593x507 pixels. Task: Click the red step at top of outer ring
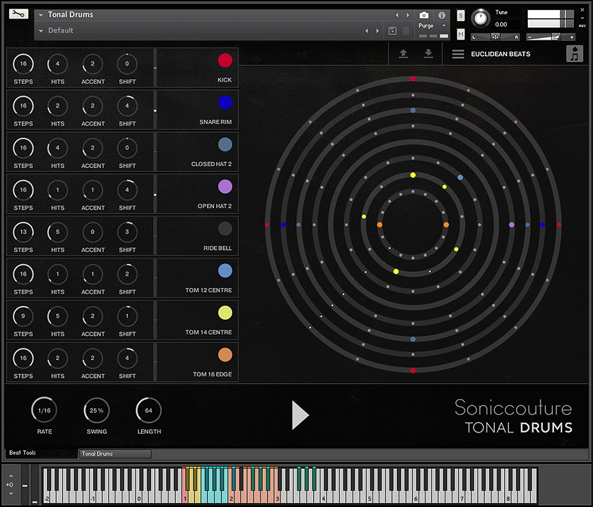[412, 78]
